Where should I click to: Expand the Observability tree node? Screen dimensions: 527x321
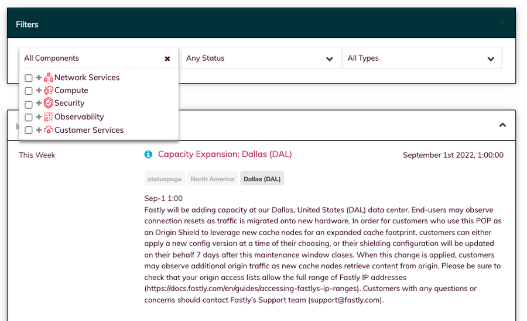[x=39, y=116]
